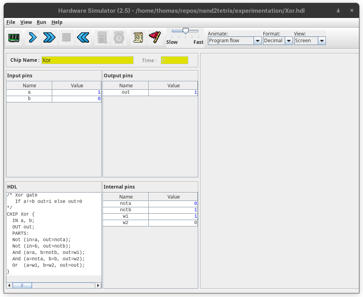Open the Run menu
363x297 pixels.
41,22
